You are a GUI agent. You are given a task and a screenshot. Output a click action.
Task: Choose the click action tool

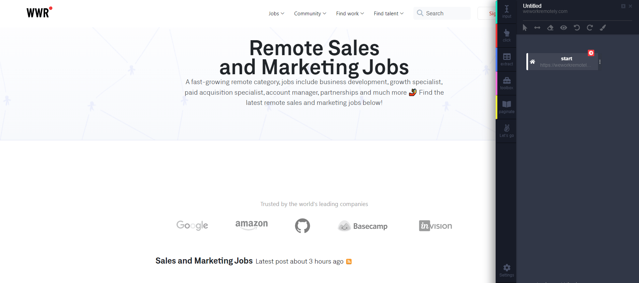tap(507, 35)
